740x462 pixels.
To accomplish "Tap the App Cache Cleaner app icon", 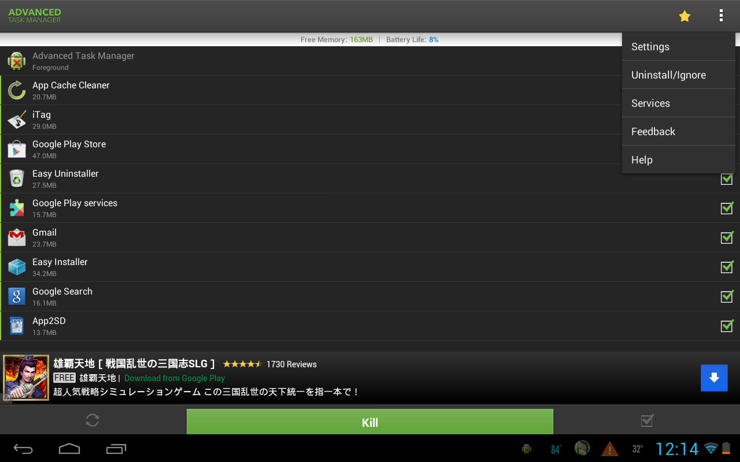I will tap(17, 90).
